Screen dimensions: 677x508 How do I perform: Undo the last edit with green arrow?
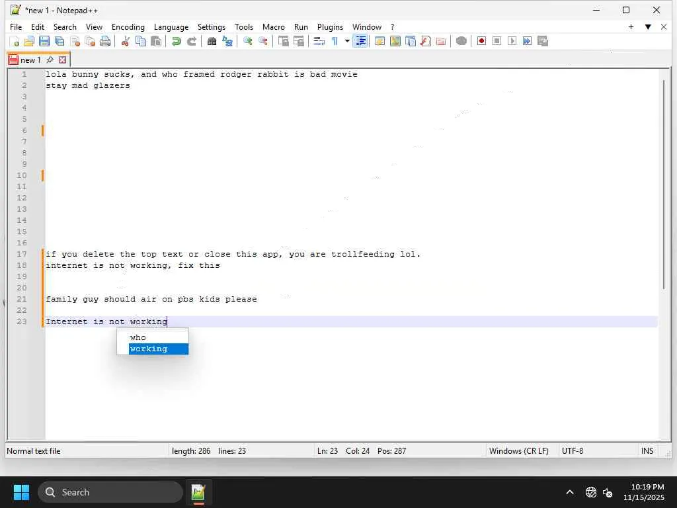176,41
